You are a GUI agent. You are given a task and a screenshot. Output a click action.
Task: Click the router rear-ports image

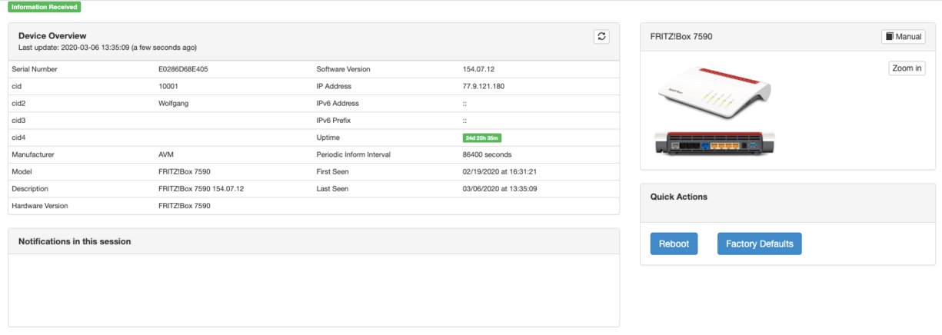[714, 144]
